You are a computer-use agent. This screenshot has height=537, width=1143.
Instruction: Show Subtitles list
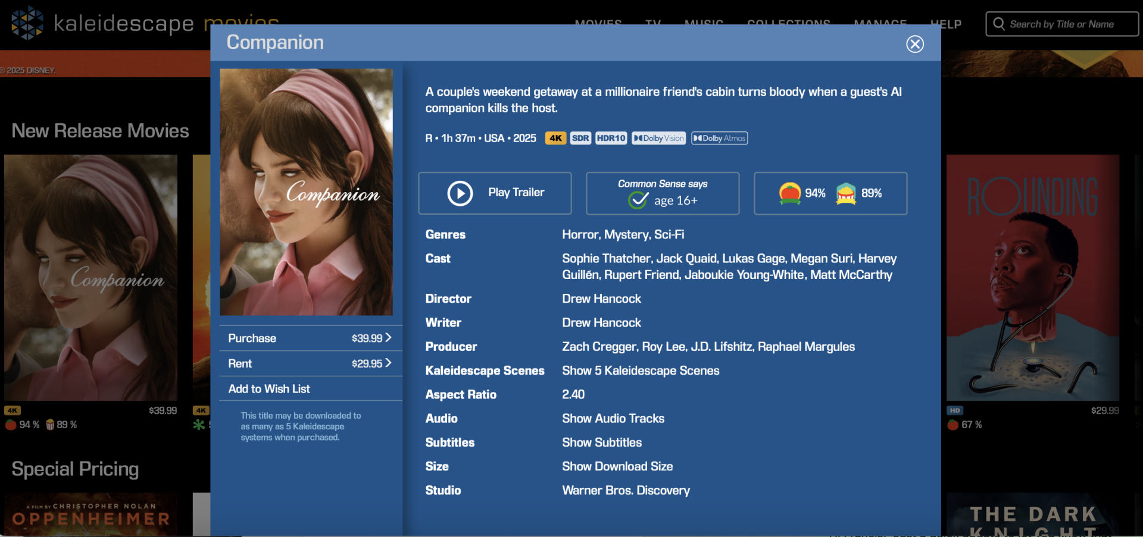click(602, 442)
